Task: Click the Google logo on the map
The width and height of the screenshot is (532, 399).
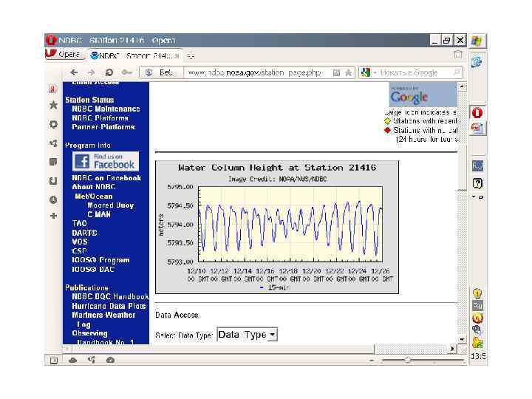Action: click(x=409, y=98)
